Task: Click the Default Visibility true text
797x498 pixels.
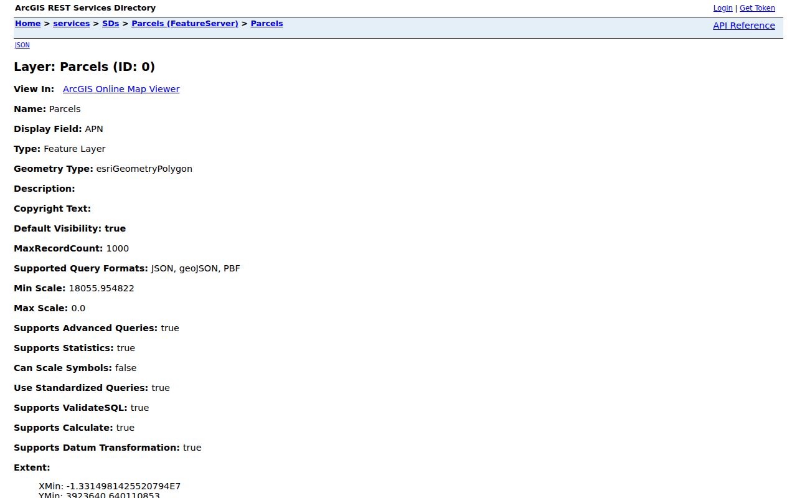Action: click(115, 228)
